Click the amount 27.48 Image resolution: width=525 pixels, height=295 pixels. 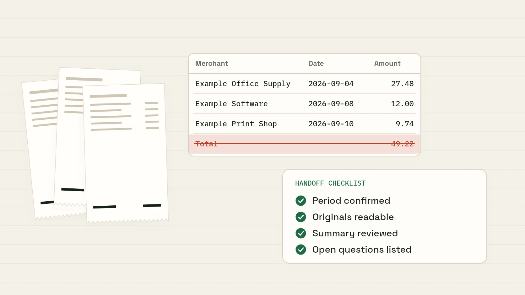click(x=402, y=84)
